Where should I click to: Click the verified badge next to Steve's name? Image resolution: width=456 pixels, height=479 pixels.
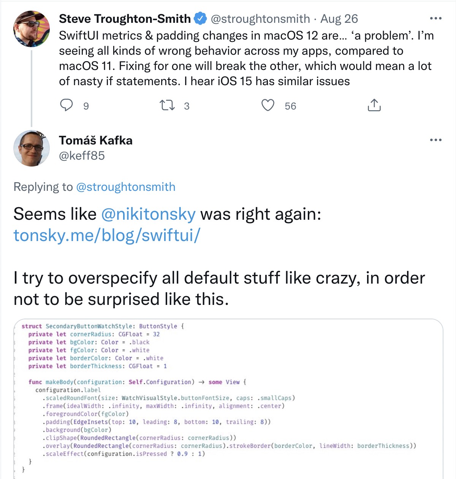pyautogui.click(x=200, y=19)
